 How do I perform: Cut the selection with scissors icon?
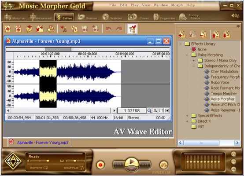(63, 29)
